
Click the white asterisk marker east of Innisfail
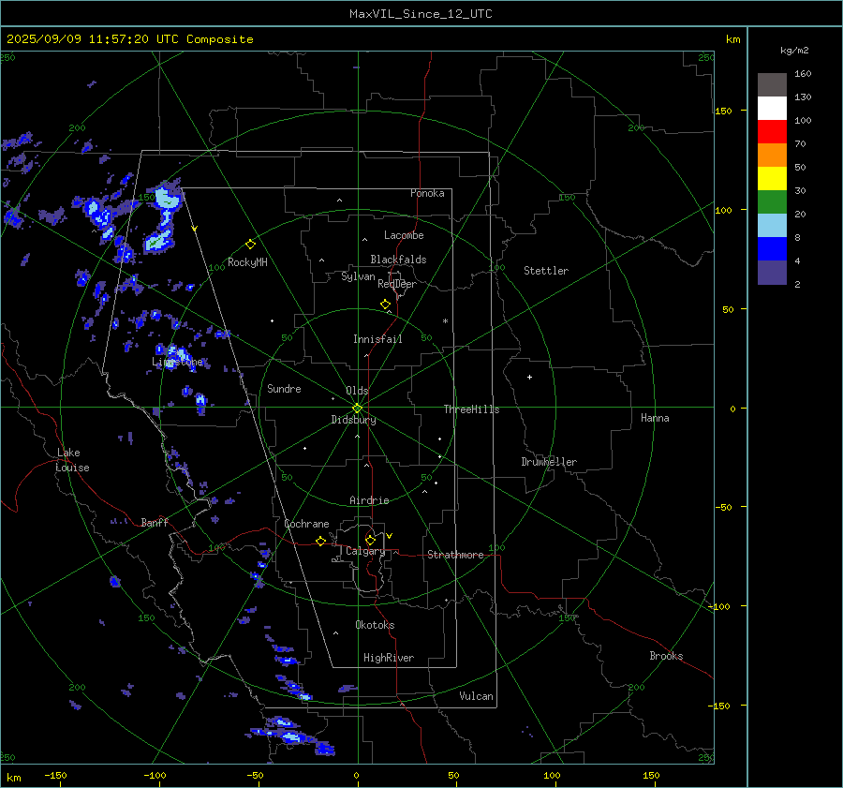tap(445, 321)
